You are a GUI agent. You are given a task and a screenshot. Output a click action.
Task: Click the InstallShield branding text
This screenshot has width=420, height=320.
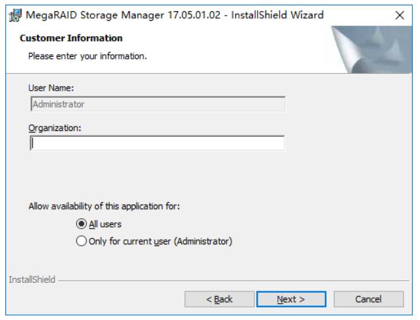(32, 280)
